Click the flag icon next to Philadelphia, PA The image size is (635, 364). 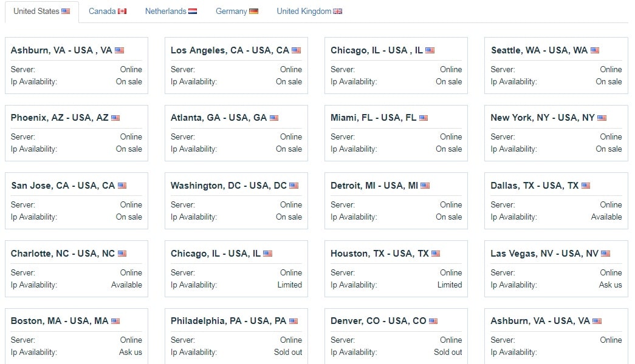[x=293, y=321]
